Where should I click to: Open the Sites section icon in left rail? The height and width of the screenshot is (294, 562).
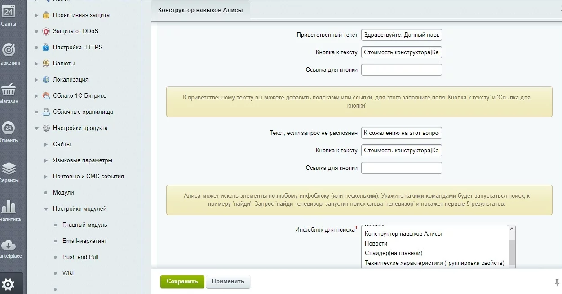9,13
